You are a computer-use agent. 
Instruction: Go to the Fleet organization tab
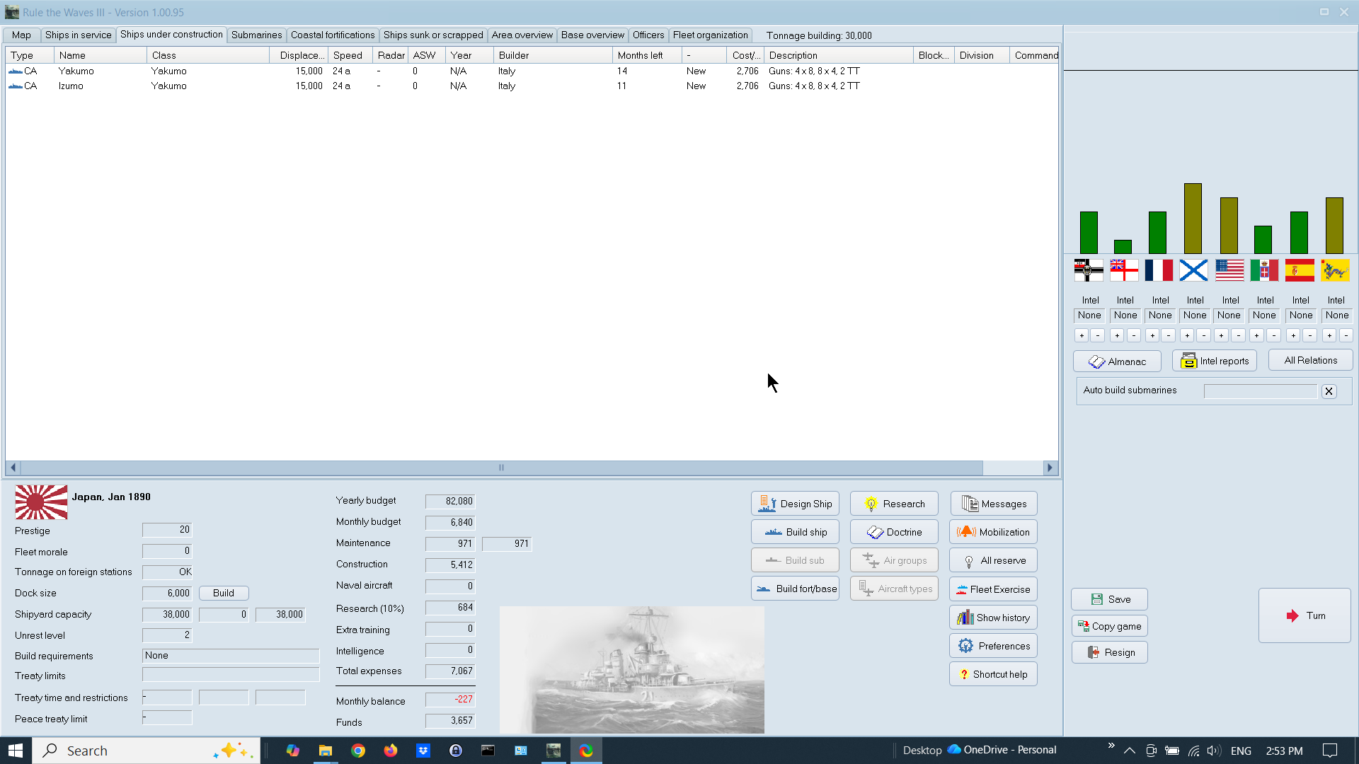710,35
